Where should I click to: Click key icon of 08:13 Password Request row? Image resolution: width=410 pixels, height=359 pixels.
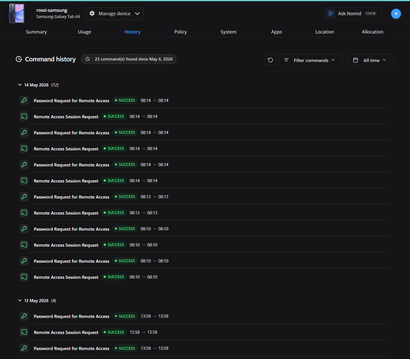[x=24, y=197]
